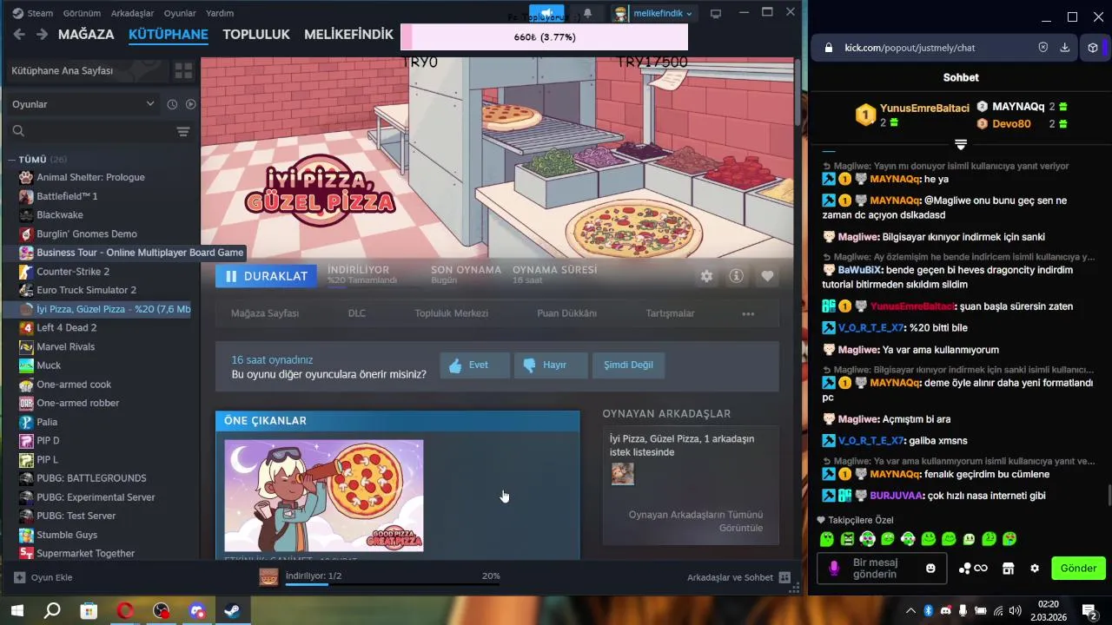Click browser download icon in Kick window
Screen dimensions: 1112x625
[1064, 48]
